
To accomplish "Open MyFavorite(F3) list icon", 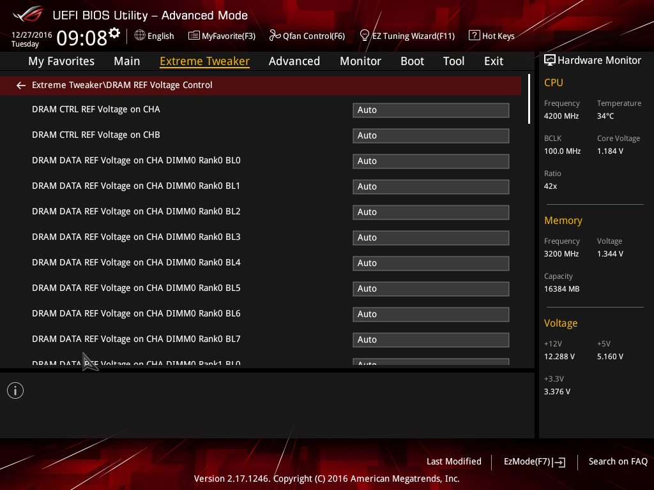I will tap(194, 36).
